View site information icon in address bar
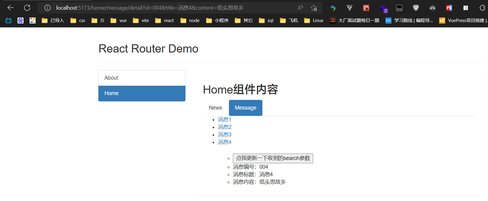This screenshot has width=488, height=201. [x=47, y=8]
